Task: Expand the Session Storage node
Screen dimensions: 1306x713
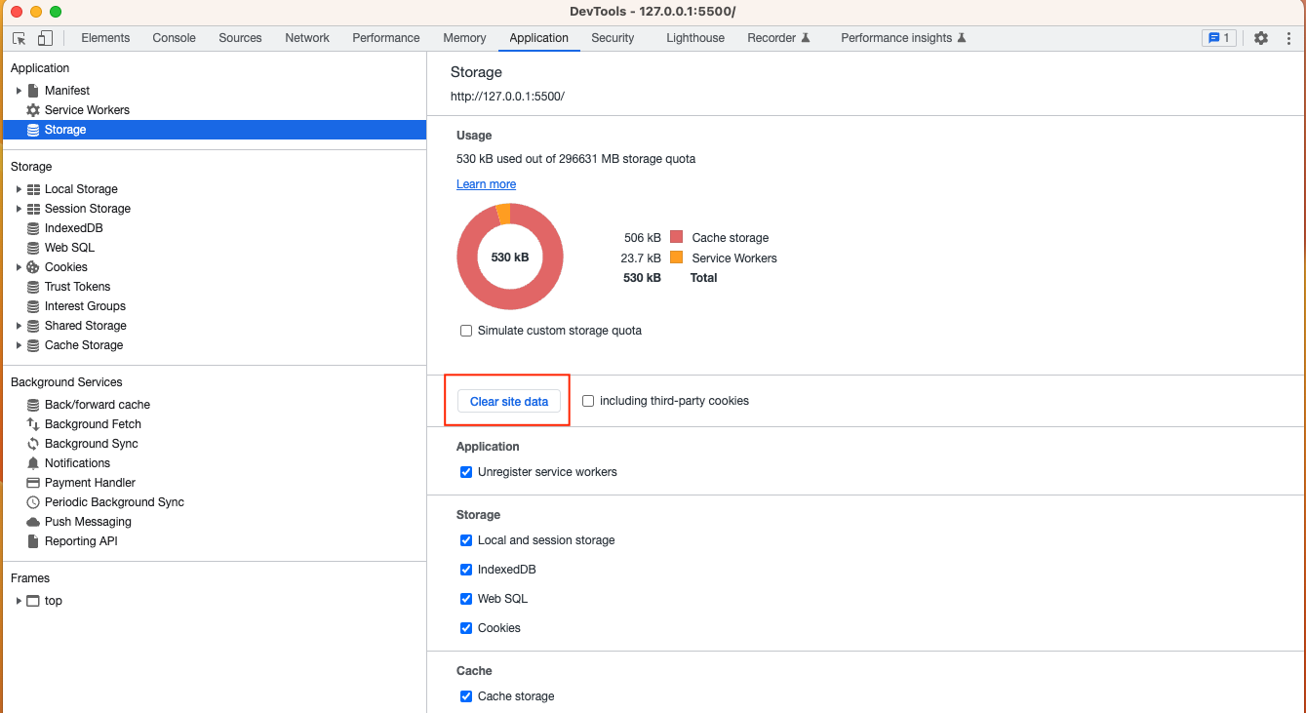Action: 19,209
